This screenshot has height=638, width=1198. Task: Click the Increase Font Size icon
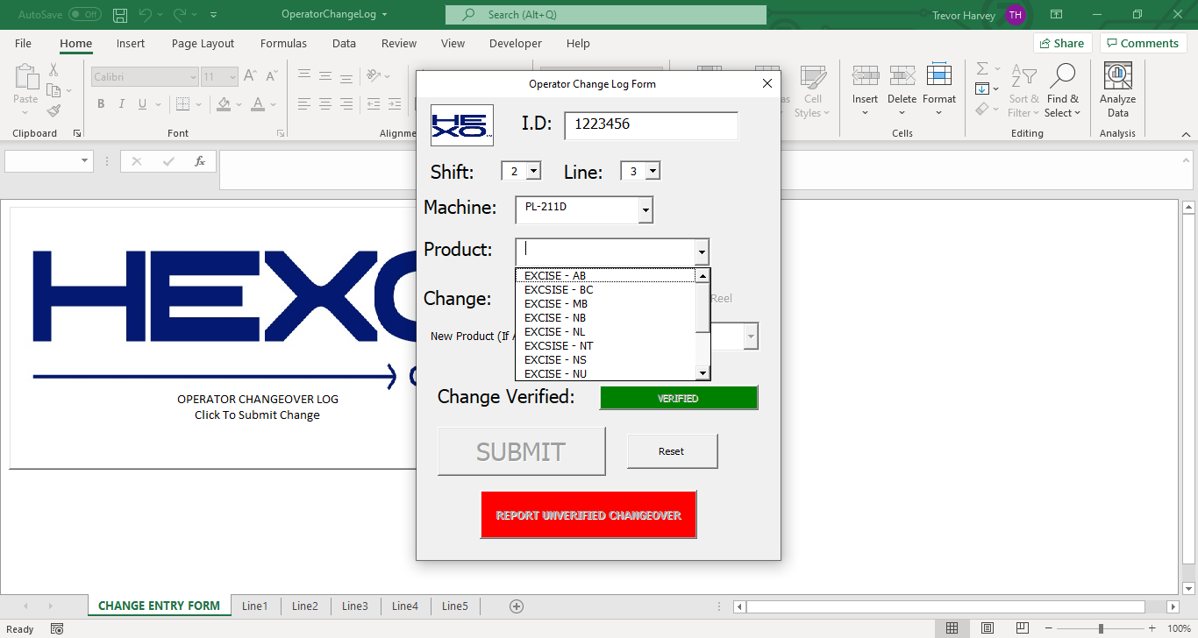click(x=250, y=76)
